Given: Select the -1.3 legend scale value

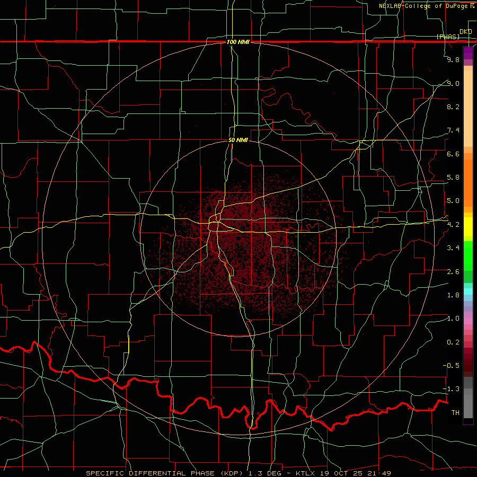Looking at the screenshot, I should pyautogui.click(x=451, y=389).
